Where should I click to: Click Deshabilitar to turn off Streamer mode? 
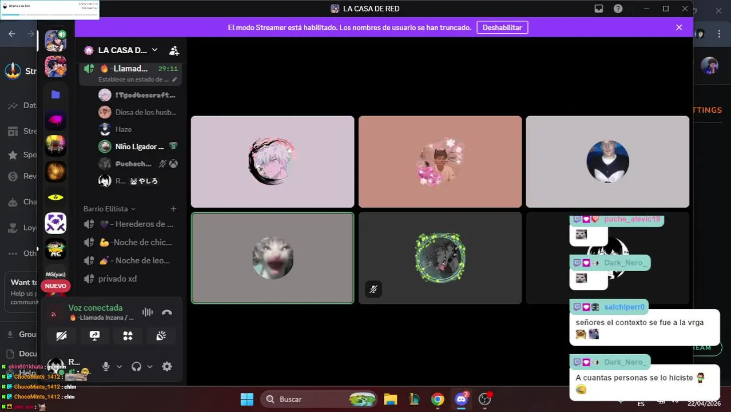pyautogui.click(x=502, y=27)
